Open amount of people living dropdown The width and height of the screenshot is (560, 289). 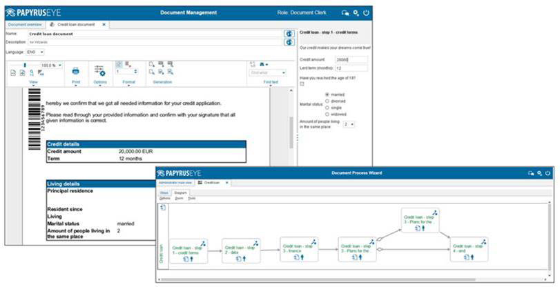click(349, 124)
